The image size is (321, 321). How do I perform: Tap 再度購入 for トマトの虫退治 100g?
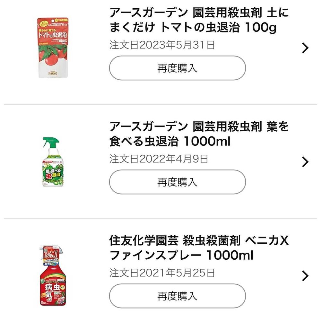click(177, 68)
